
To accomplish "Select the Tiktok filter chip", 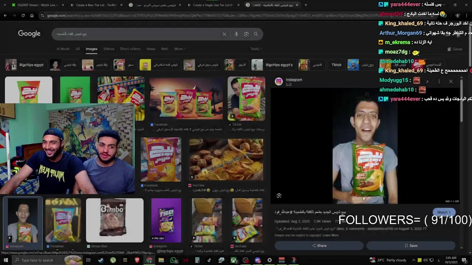I will coord(336,65).
